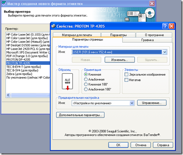This screenshot has width=183, height=155.
Task: Select HP Color LaserJet (0.103) printer
Action: [28, 35]
